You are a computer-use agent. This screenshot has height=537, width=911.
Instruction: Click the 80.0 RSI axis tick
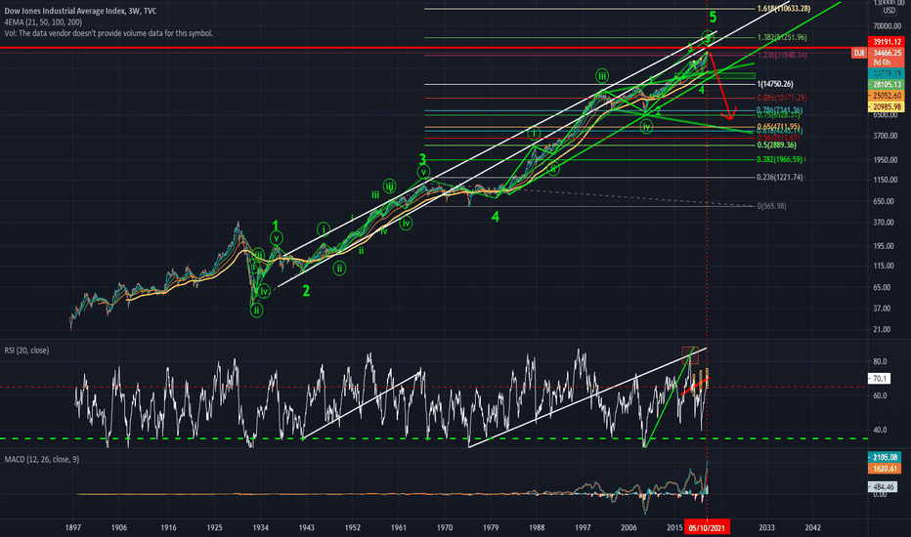[x=880, y=361]
